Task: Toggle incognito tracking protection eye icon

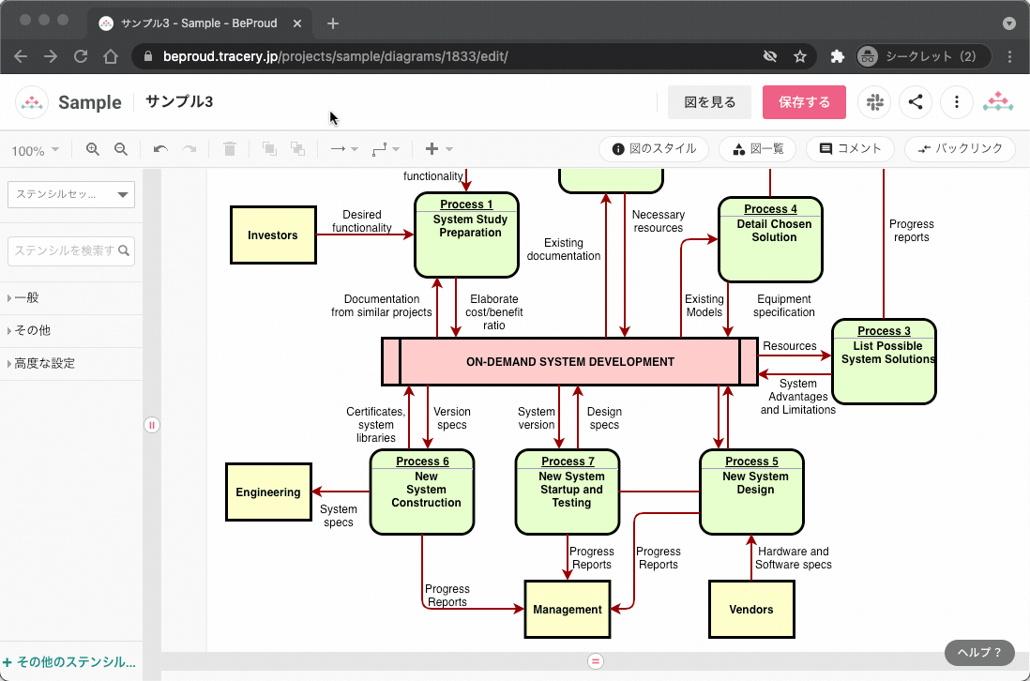Action: 770,56
